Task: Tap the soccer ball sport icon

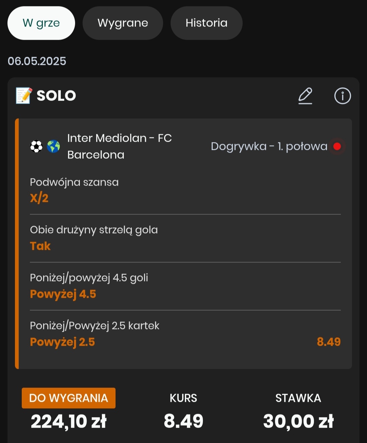Action: [36, 147]
